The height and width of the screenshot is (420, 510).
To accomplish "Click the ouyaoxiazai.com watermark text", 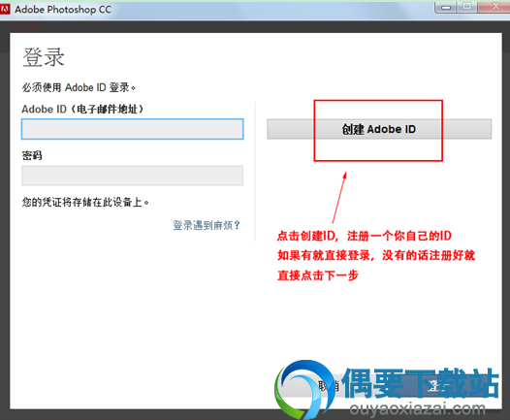I will (x=417, y=409).
